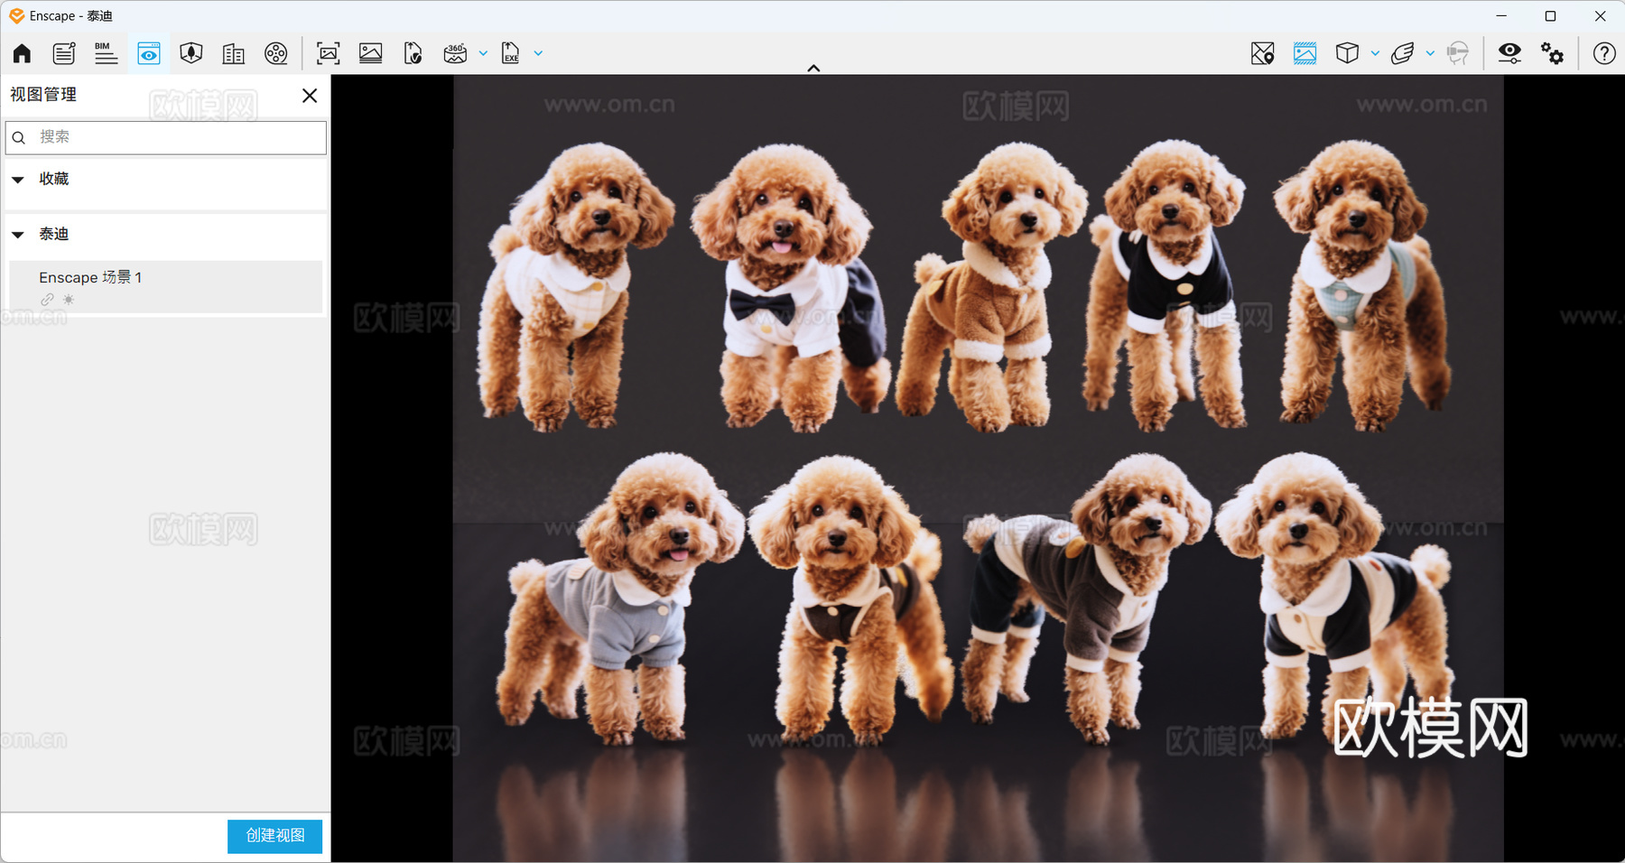Image resolution: width=1625 pixels, height=863 pixels.
Task: Close the 视图管理 panel
Action: pyautogui.click(x=310, y=96)
